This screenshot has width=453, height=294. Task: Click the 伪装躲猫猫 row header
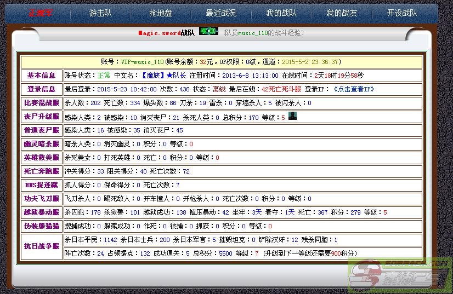pyautogui.click(x=41, y=226)
